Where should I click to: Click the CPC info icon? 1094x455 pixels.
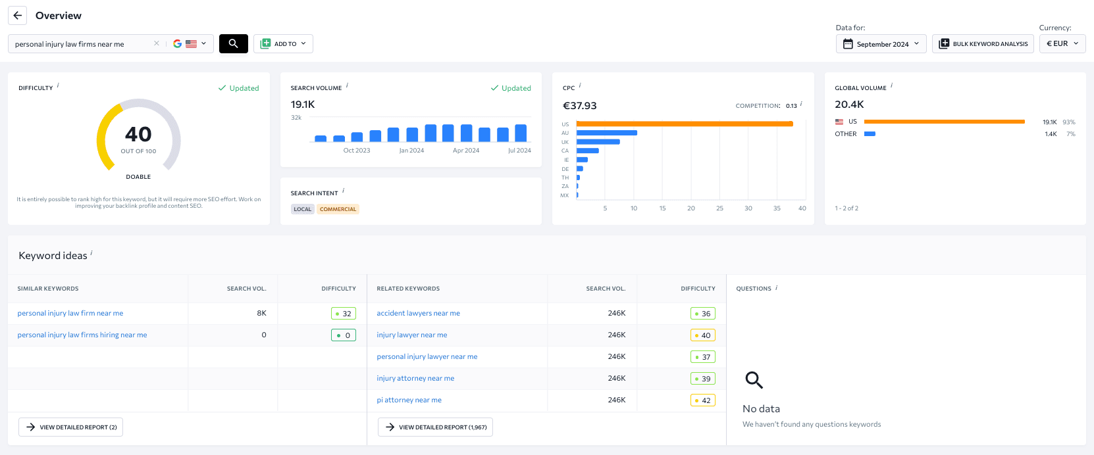point(580,85)
